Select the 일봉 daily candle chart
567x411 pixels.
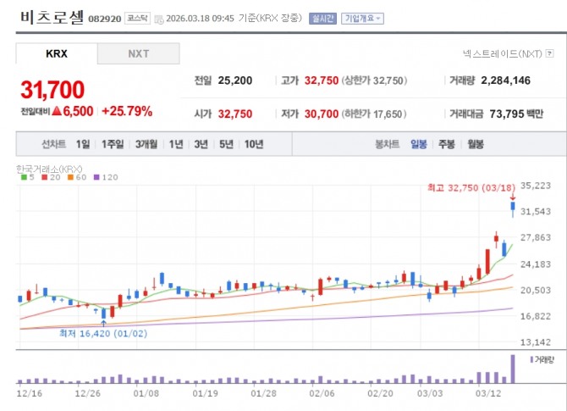[419, 144]
